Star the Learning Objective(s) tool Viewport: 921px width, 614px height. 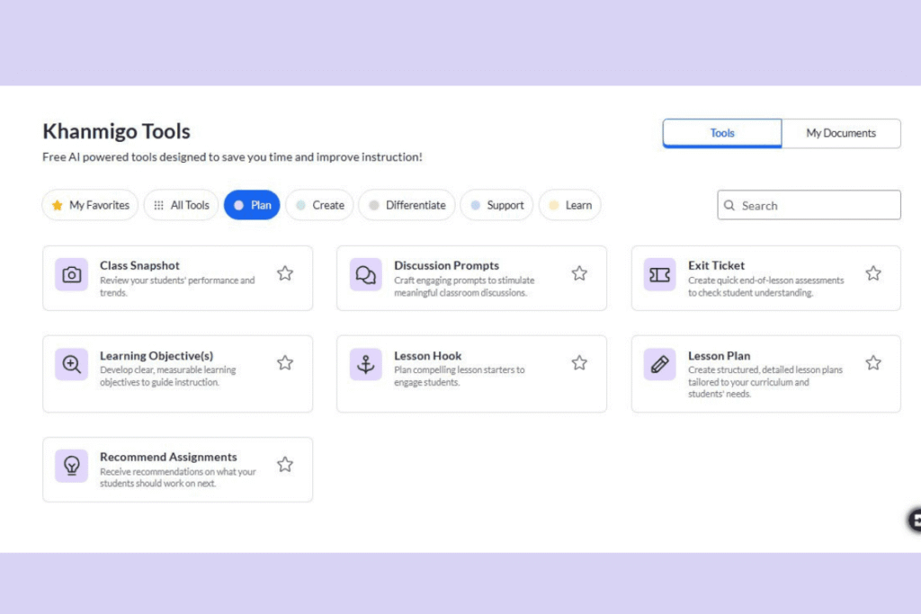pos(285,363)
